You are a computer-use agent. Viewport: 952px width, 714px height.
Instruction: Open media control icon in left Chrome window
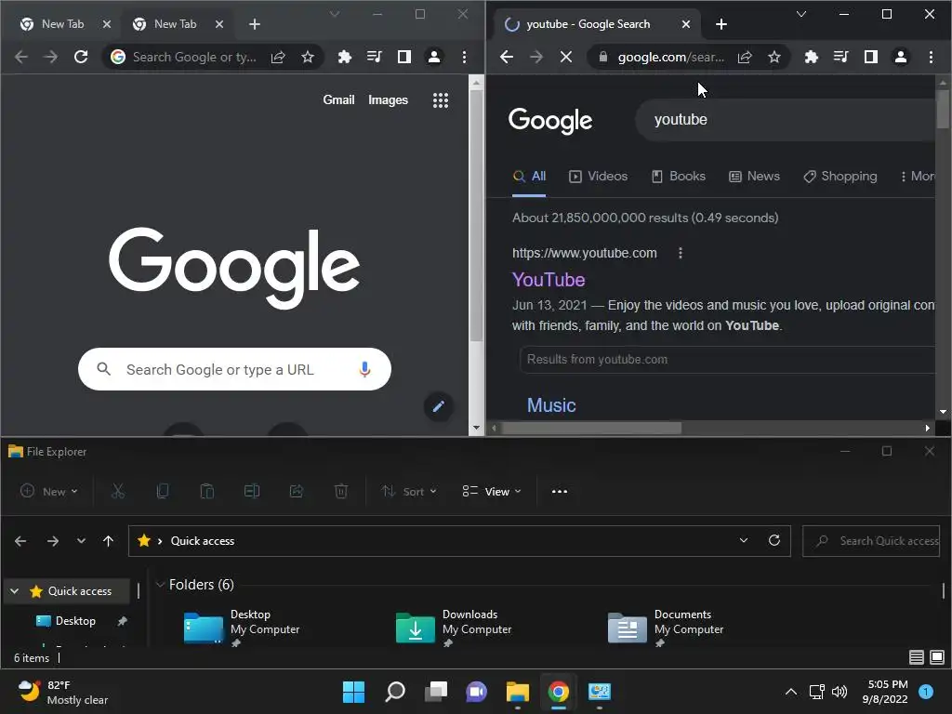point(374,57)
